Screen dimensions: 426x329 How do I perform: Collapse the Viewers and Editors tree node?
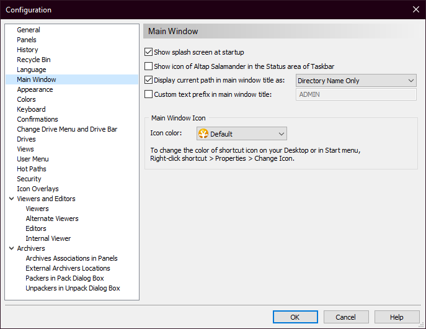[x=11, y=199]
